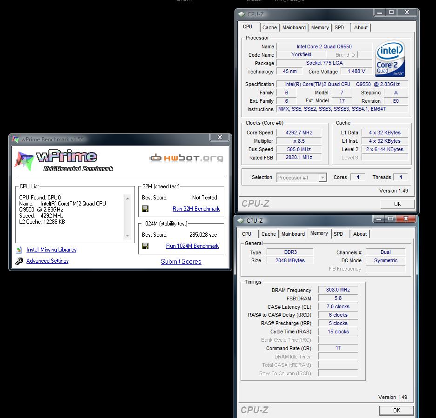Click the Intel Core 2 Quad logo

390,59
